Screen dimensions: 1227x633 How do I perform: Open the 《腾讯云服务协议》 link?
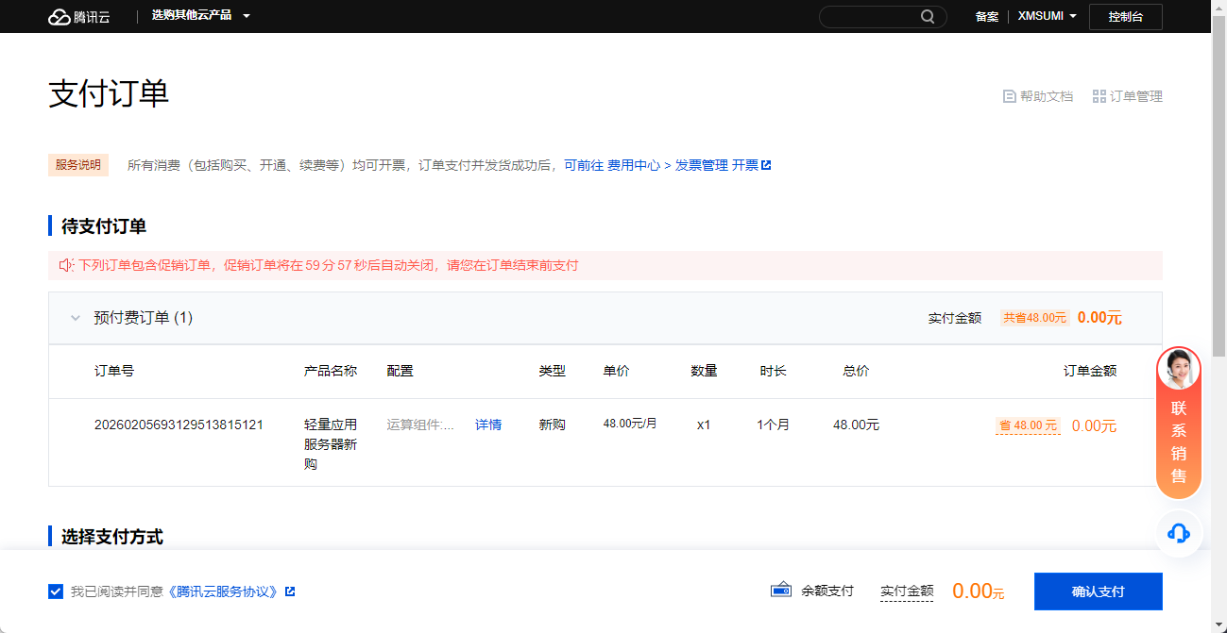click(224, 591)
